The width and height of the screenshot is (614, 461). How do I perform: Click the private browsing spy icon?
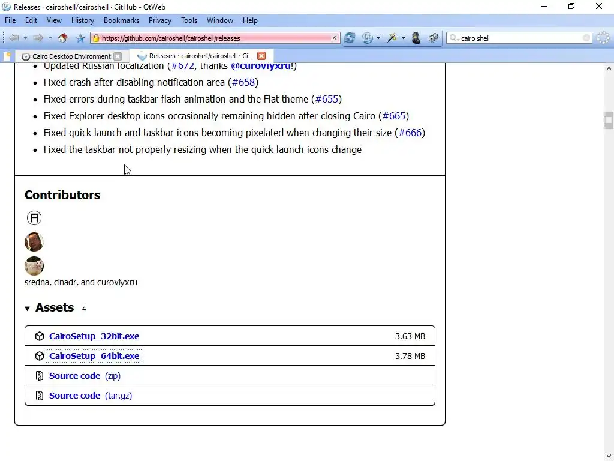click(416, 38)
